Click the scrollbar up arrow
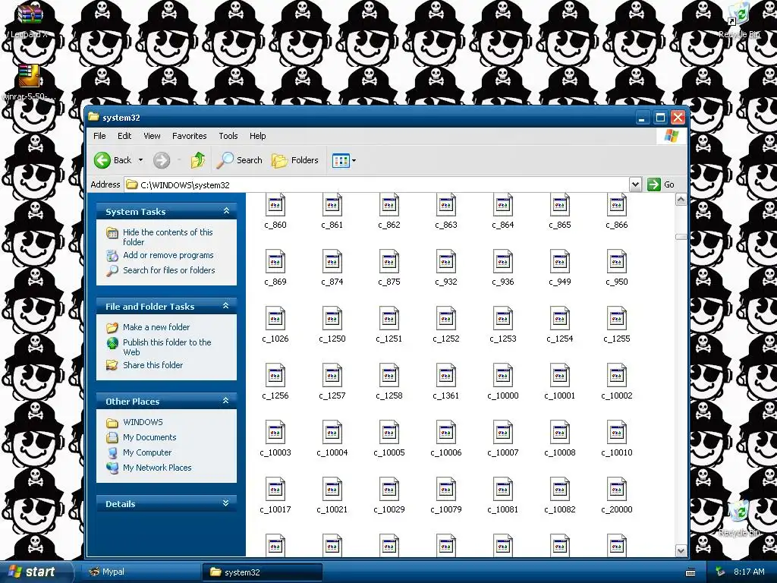 (681, 200)
